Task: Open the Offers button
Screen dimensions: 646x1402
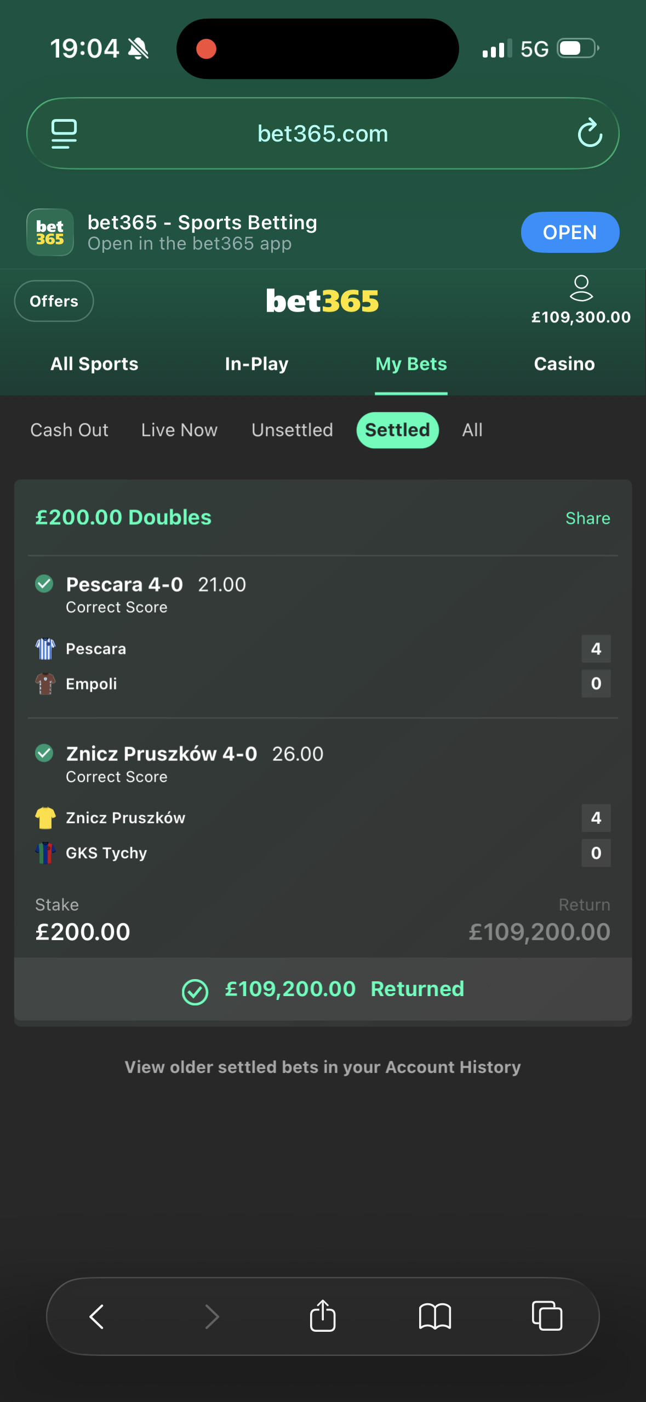Action: click(x=54, y=301)
